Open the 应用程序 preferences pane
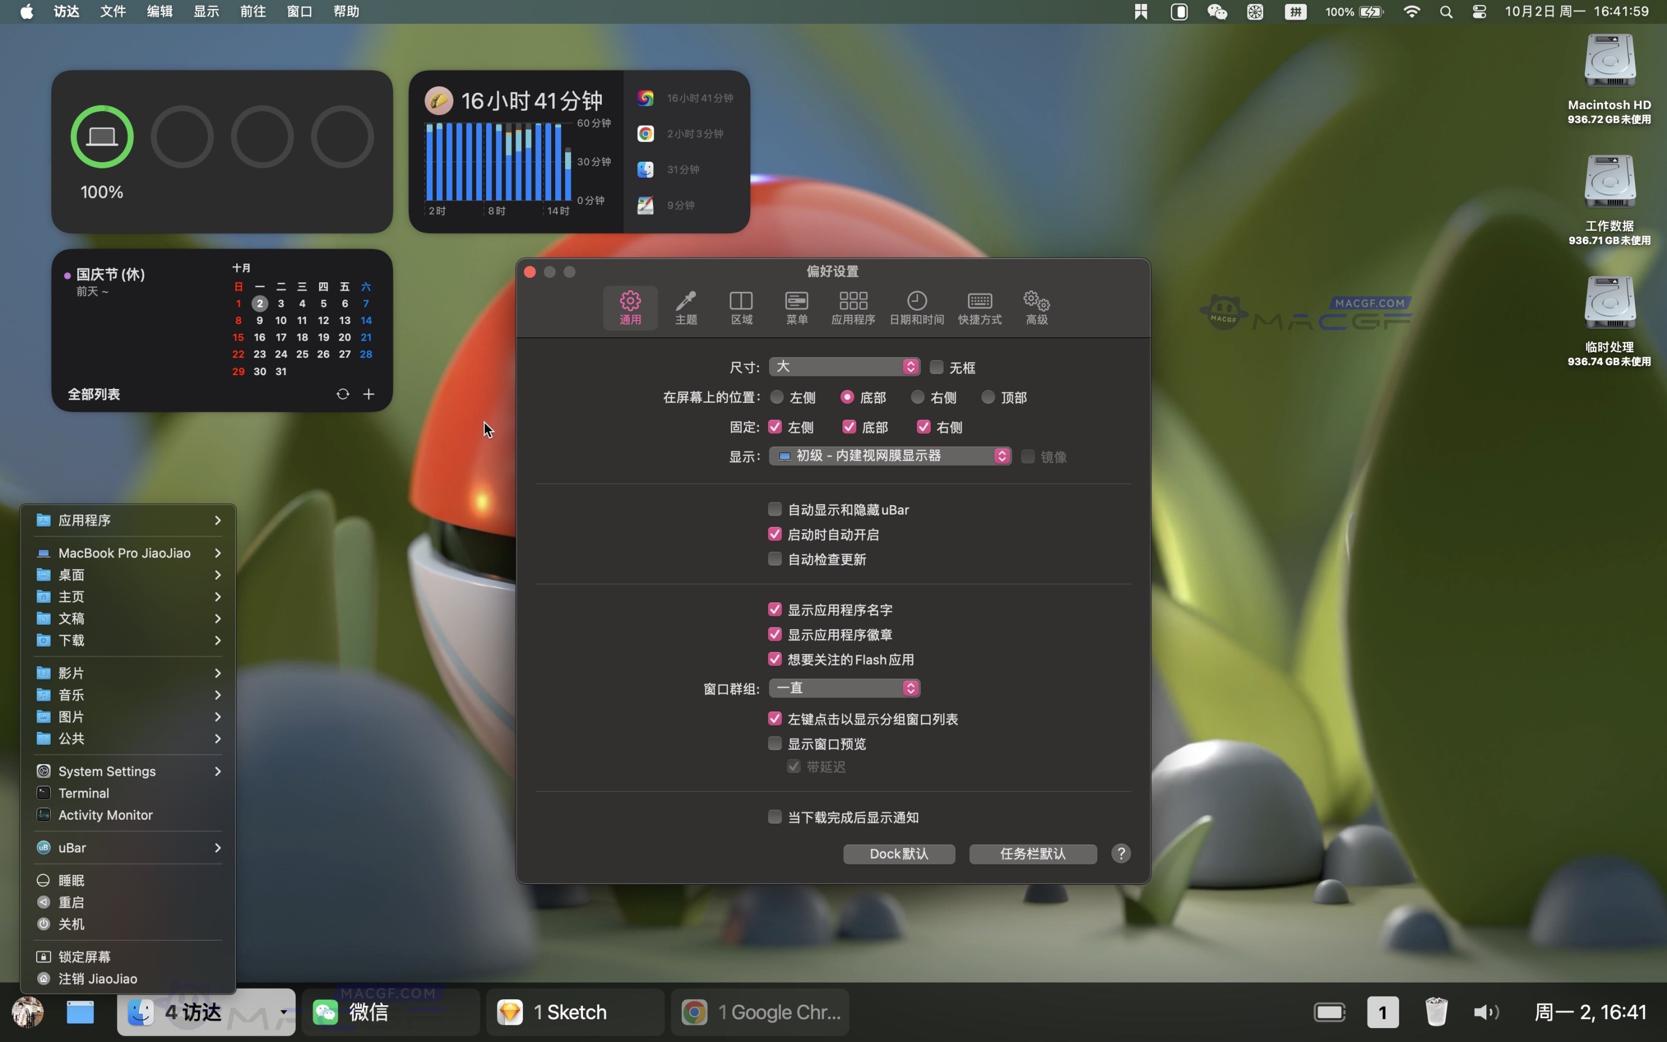Image resolution: width=1667 pixels, height=1042 pixels. click(852, 307)
